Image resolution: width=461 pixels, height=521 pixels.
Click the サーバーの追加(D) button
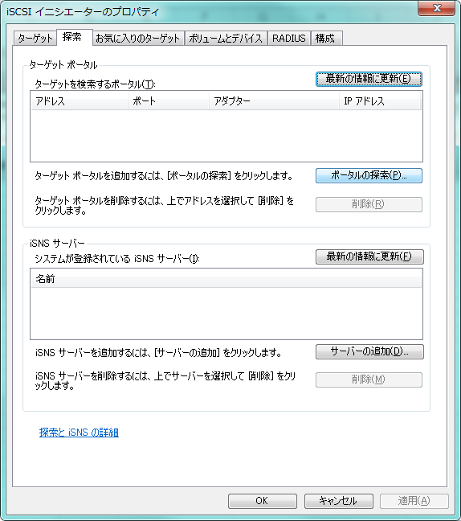point(369,351)
